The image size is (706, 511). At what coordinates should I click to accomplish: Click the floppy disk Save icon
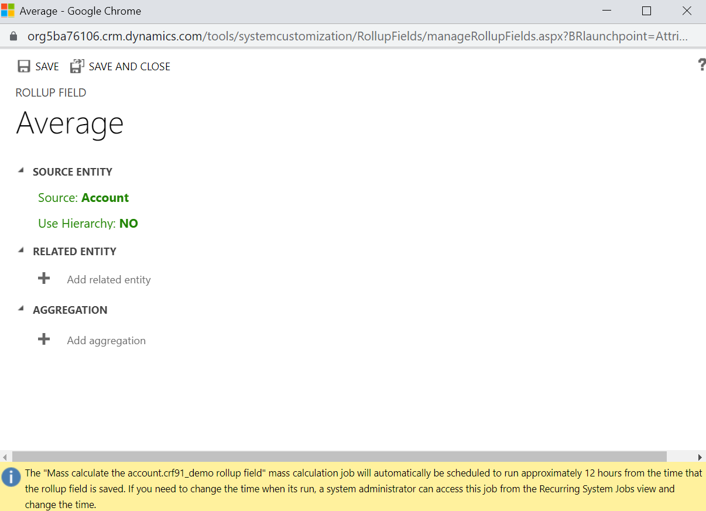tap(23, 67)
